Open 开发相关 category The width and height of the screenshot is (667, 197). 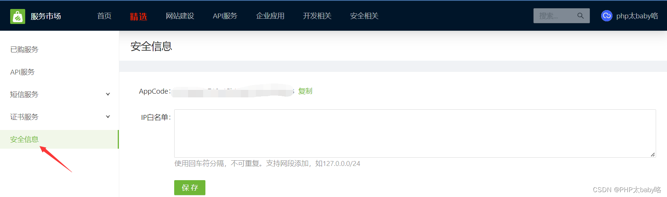click(x=317, y=16)
